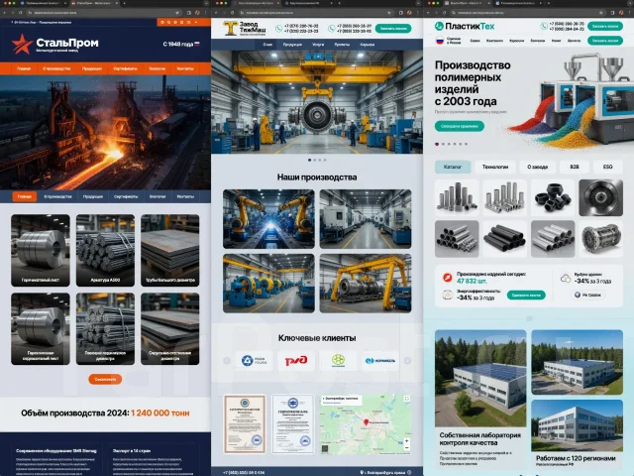Show previous clients in carousel
The height and width of the screenshot is (476, 634).
coord(227,360)
